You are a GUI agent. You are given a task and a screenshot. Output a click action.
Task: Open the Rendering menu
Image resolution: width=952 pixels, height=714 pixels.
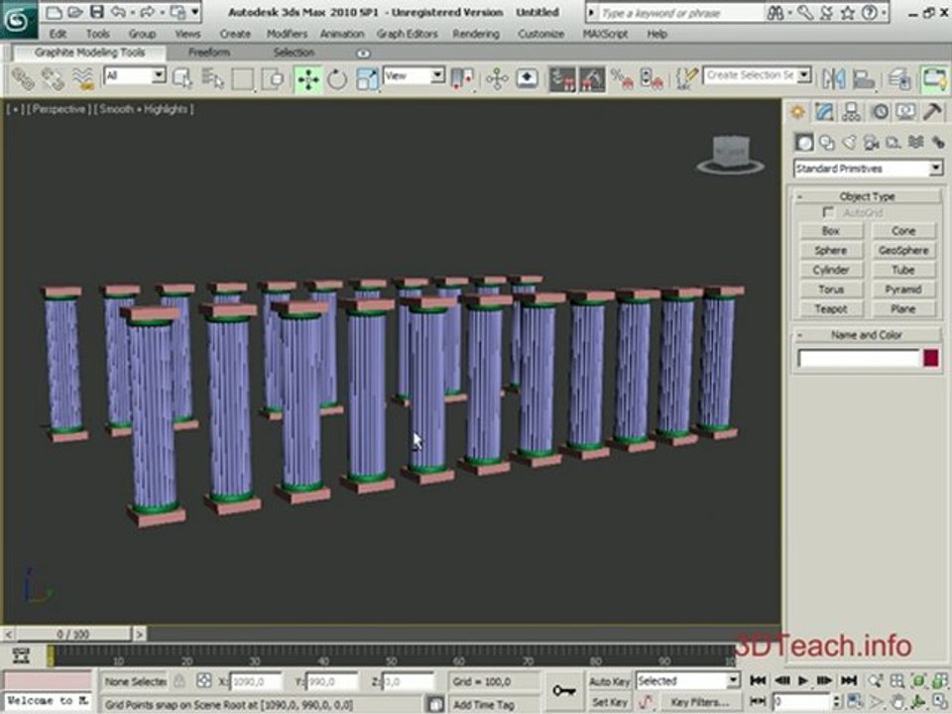[x=476, y=34]
